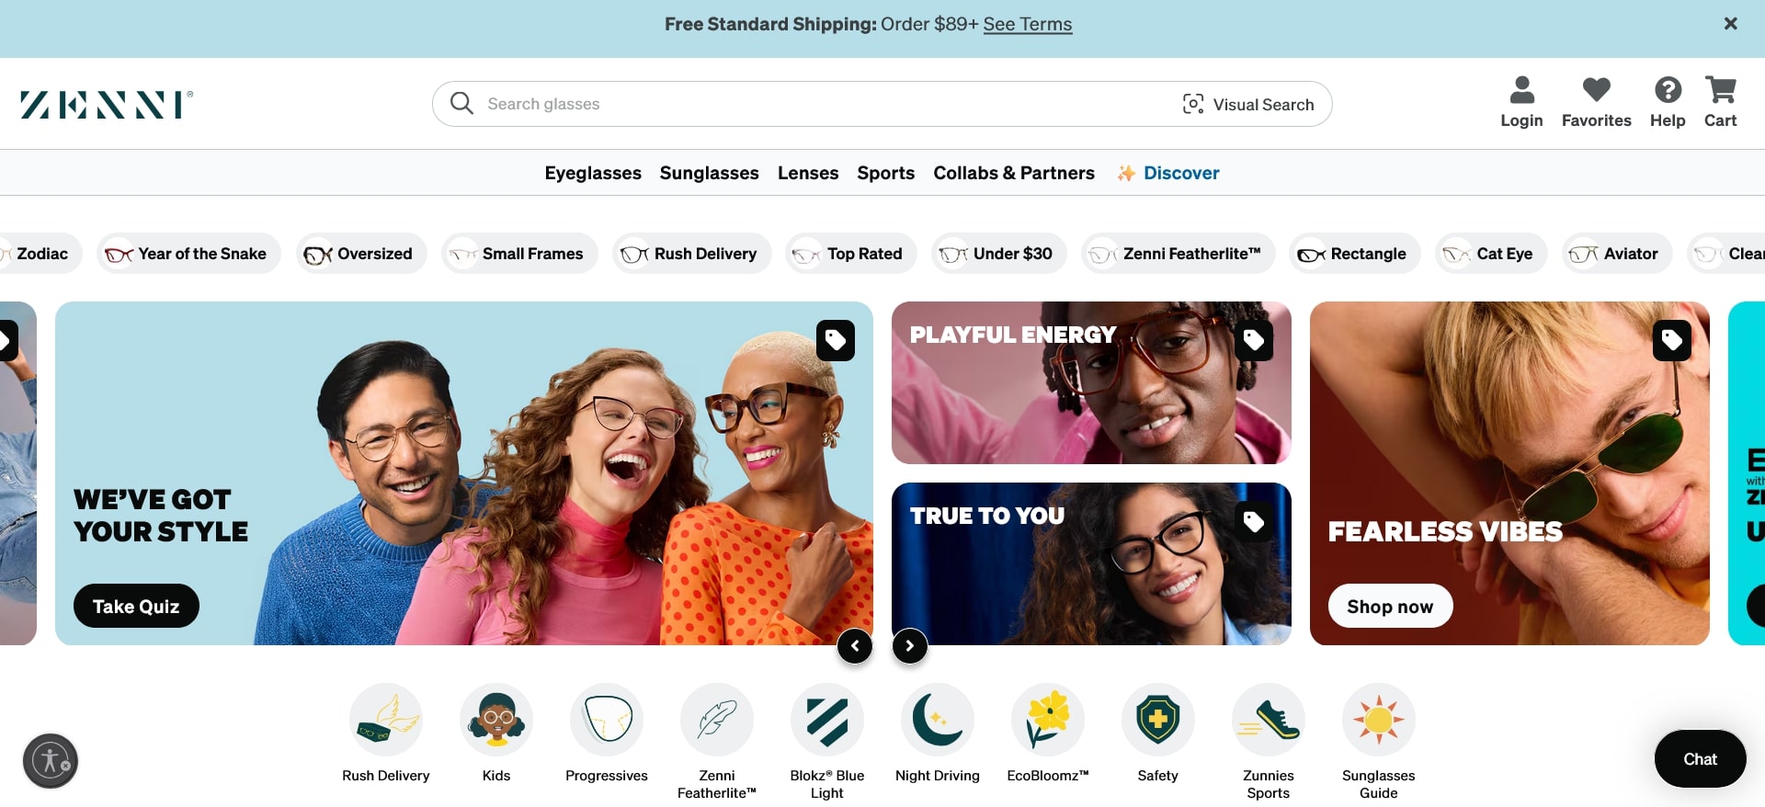Dismiss the free shipping banner
1765x807 pixels.
coord(1731,24)
